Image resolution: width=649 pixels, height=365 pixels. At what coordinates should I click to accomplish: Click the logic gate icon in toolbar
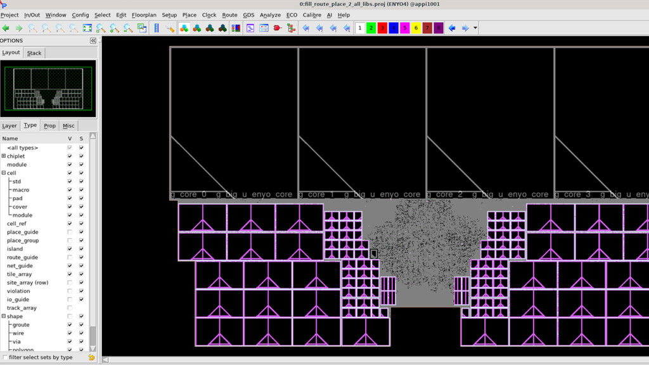click(x=278, y=28)
